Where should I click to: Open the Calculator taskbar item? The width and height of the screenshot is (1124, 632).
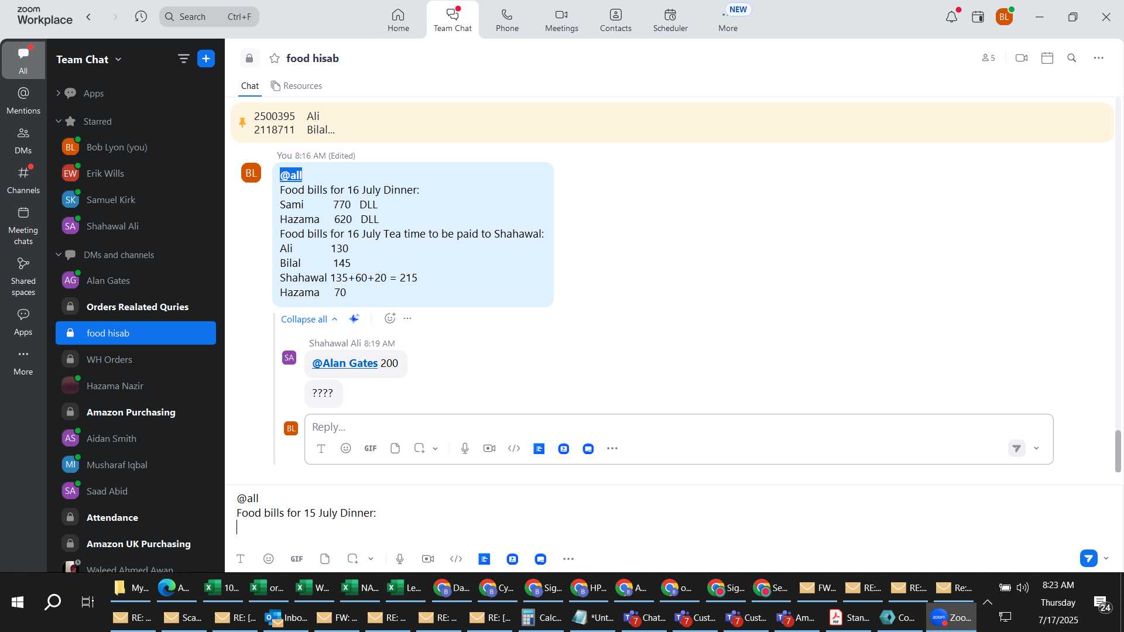(x=542, y=617)
